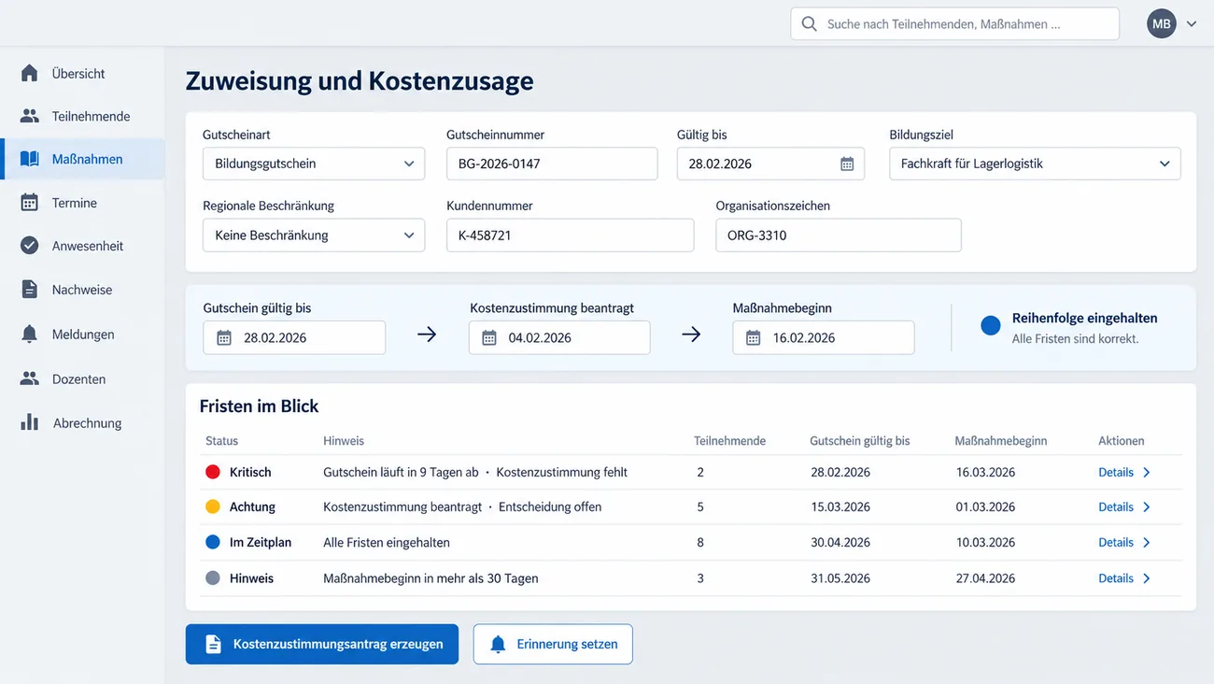Viewport: 1214px width, 684px height.
Task: Open Meldungen in sidebar
Action: click(82, 334)
